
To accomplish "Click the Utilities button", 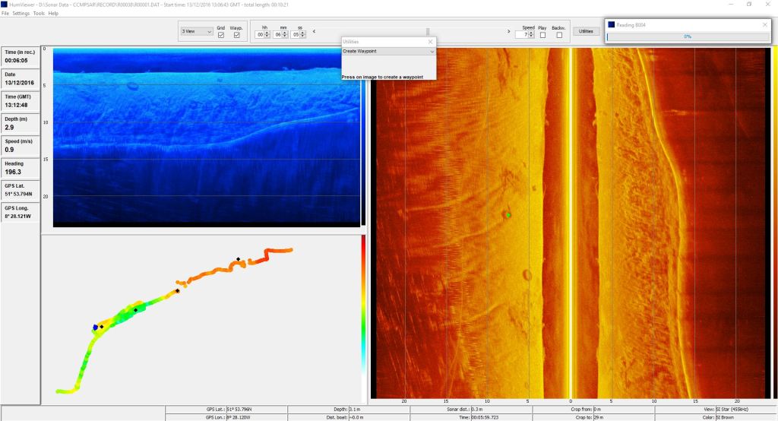I will pos(585,31).
